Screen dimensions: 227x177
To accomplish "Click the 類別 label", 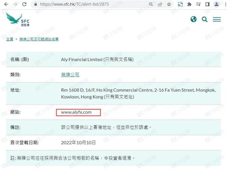I will click(15, 75).
